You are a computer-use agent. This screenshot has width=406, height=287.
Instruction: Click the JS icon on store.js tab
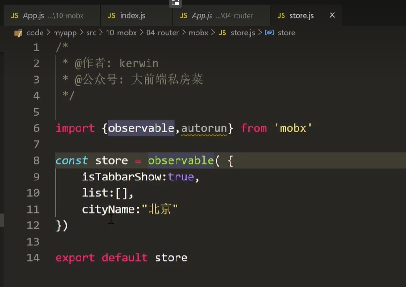281,15
